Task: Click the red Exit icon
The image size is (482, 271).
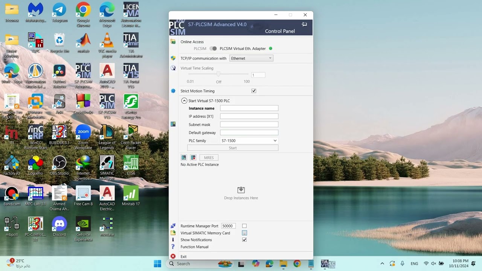Action: pos(173,256)
